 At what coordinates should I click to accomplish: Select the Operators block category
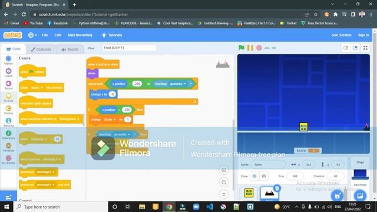pyautogui.click(x=8, y=135)
